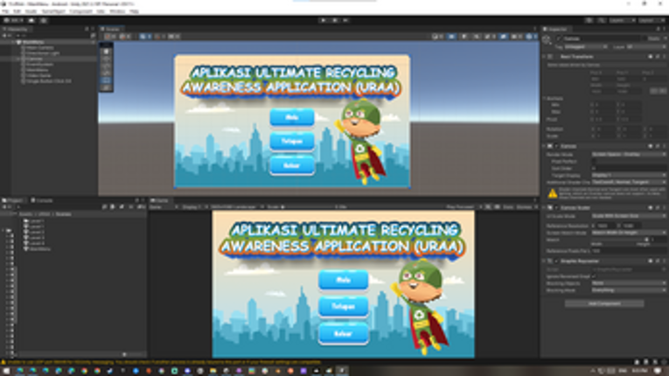Click the Mula button in Game view
This screenshot has height=376, width=669.
(343, 281)
